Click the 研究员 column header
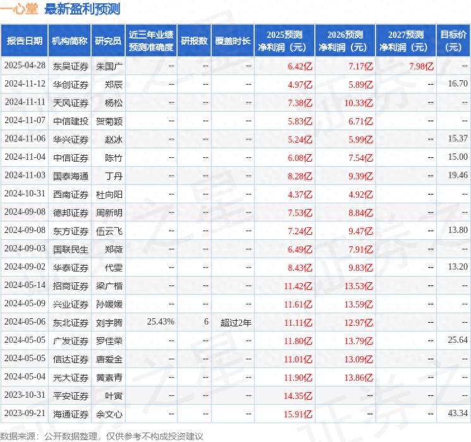 coord(108,41)
